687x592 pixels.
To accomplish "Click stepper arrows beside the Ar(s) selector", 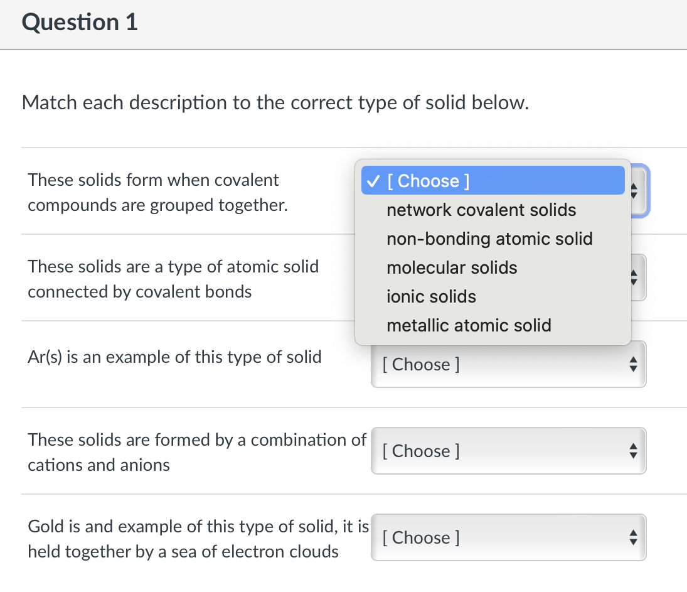I will (x=634, y=364).
